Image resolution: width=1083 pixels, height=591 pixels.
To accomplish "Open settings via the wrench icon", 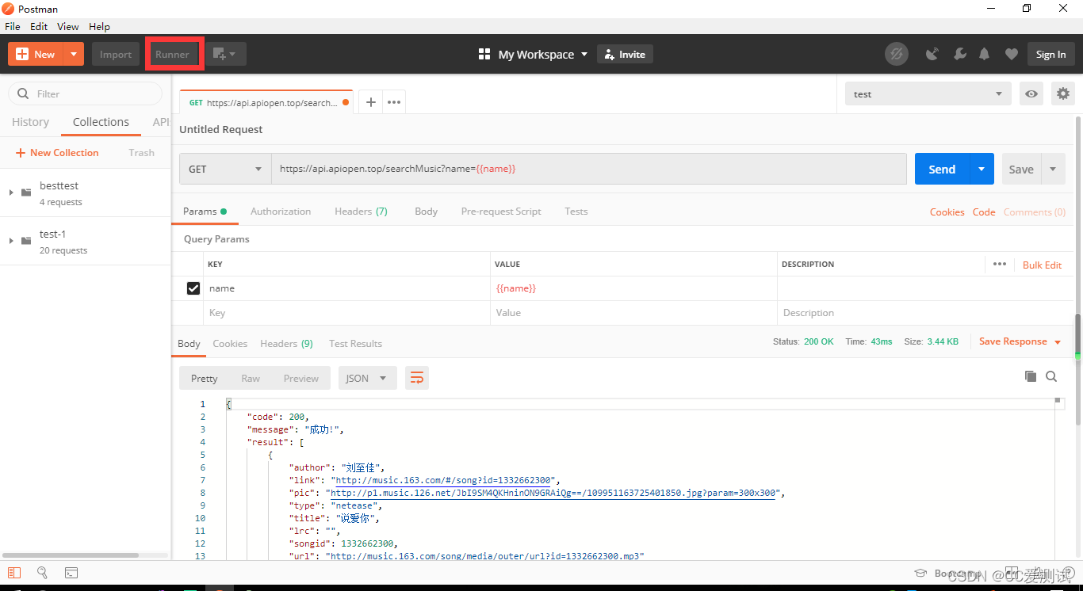I will pos(959,54).
